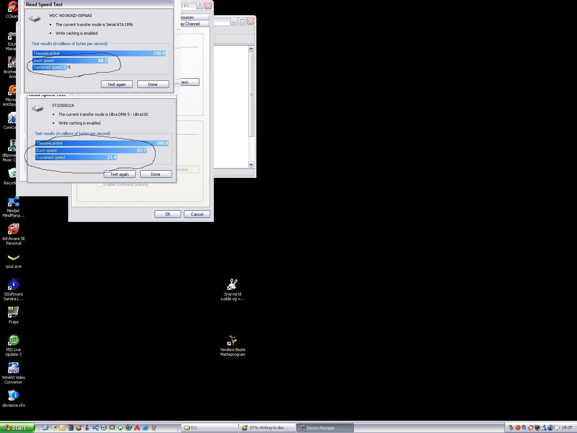This screenshot has width=577, height=433.
Task: Click Theoretical limit 100.0 bar
Action: 102,143
